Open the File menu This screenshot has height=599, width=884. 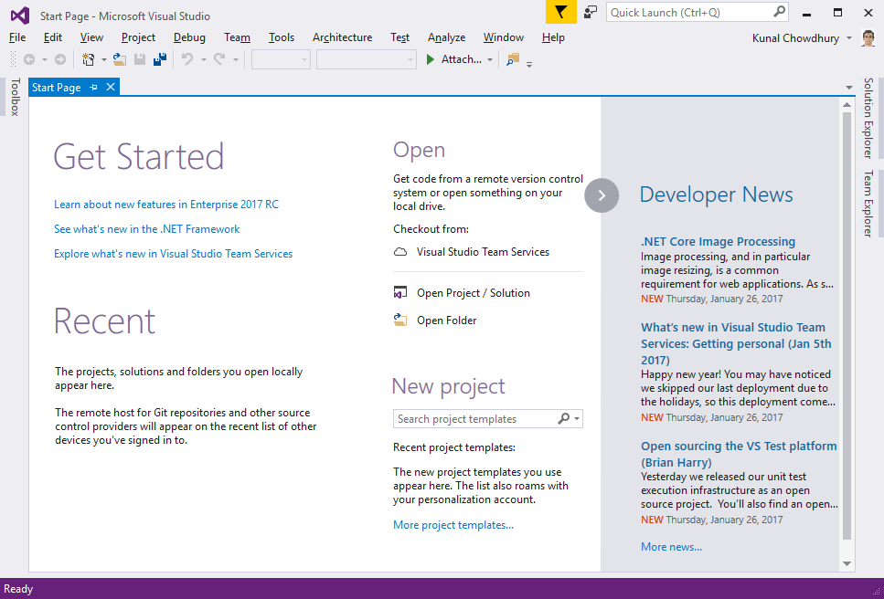coord(17,37)
